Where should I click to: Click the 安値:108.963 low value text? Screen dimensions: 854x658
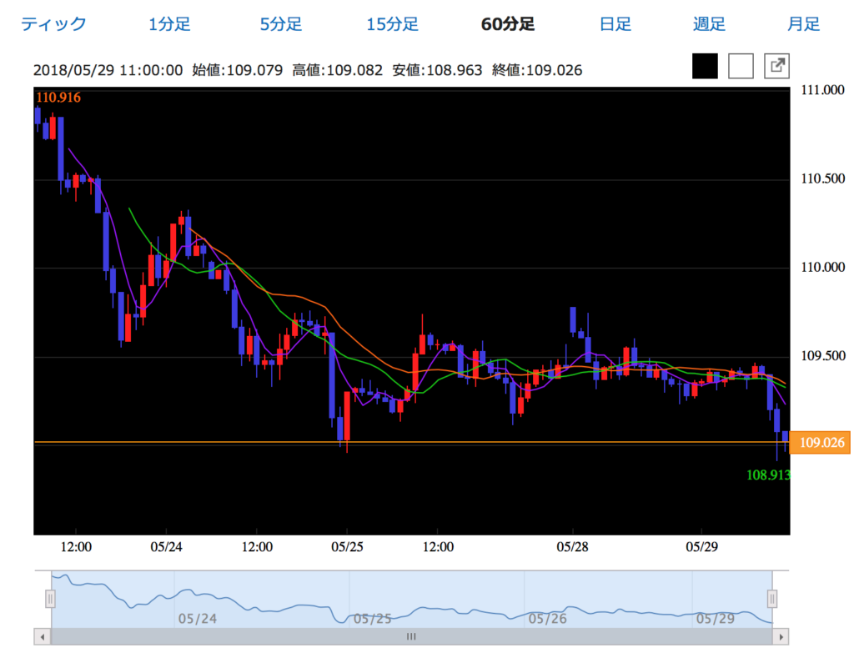coord(437,70)
